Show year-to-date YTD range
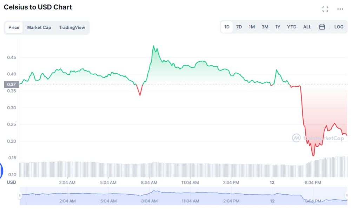Screen dimensions: 351x209 [x=292, y=27]
